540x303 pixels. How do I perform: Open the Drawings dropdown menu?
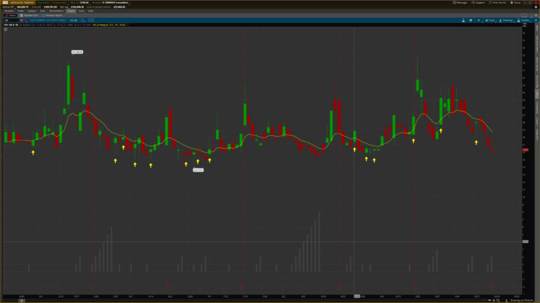506,20
